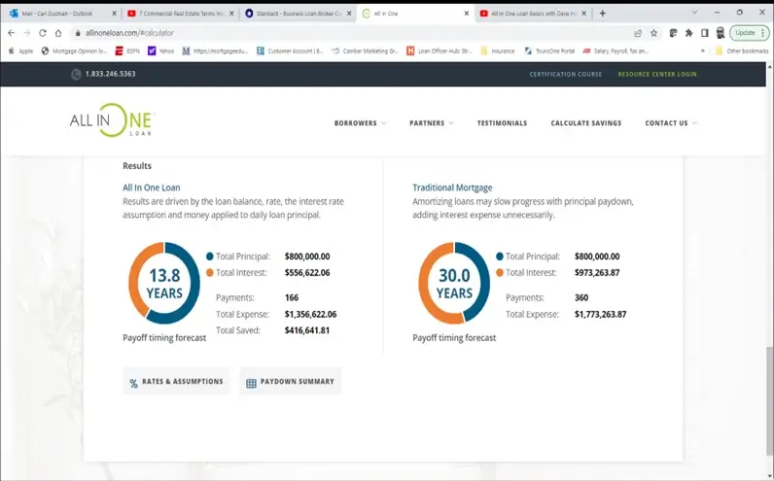Click the Paydown Summary button
This screenshot has width=774, height=481.
(290, 381)
